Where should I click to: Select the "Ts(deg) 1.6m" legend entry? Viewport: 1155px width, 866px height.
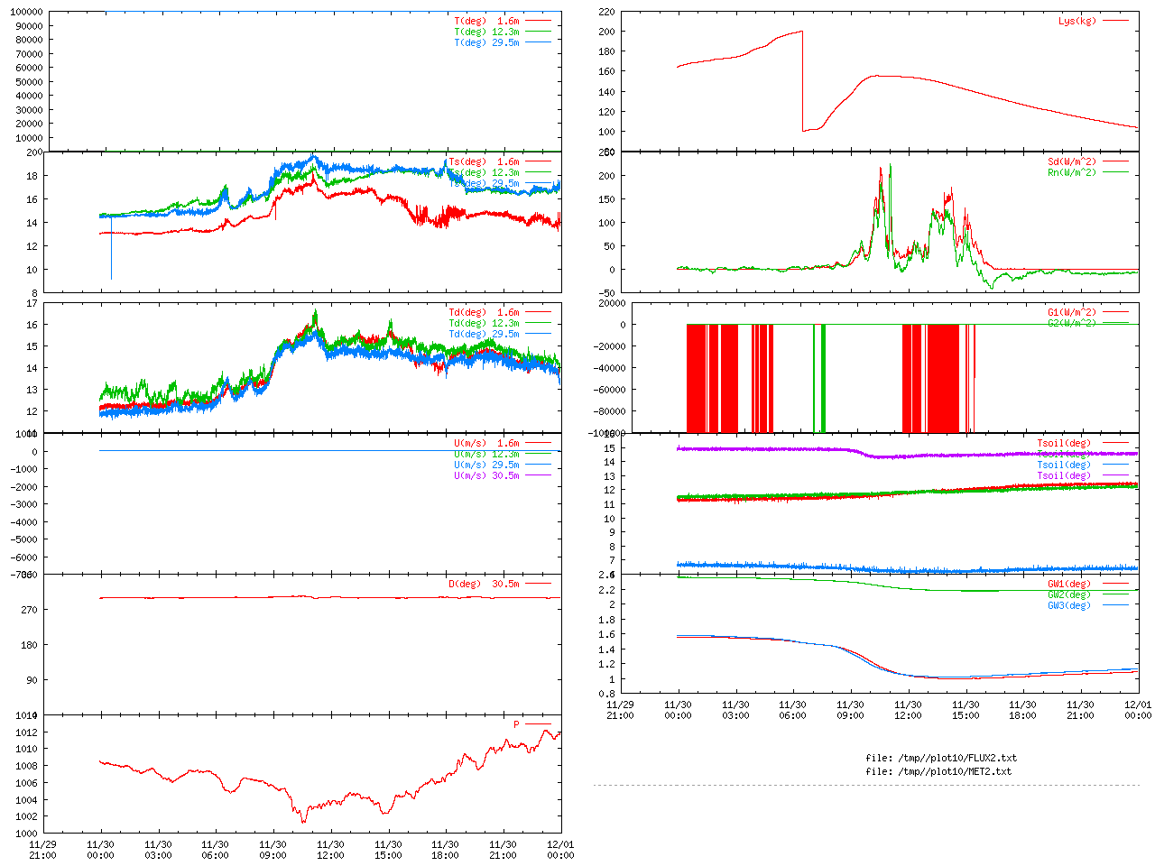485,161
